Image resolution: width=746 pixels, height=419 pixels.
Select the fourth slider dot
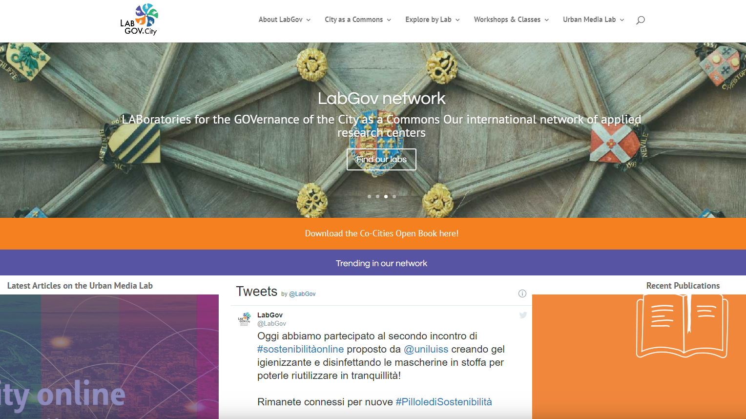tap(394, 196)
